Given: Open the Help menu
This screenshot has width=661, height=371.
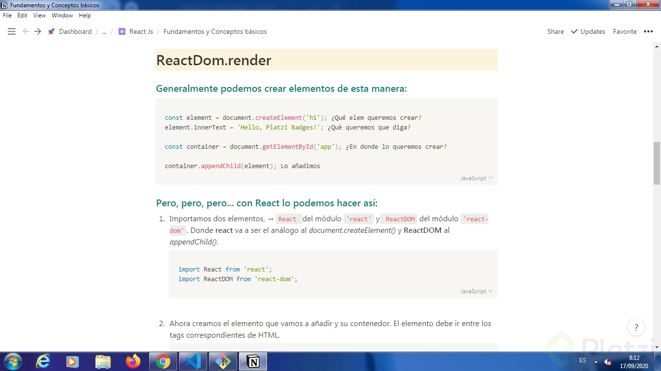Looking at the screenshot, I should click(x=85, y=15).
